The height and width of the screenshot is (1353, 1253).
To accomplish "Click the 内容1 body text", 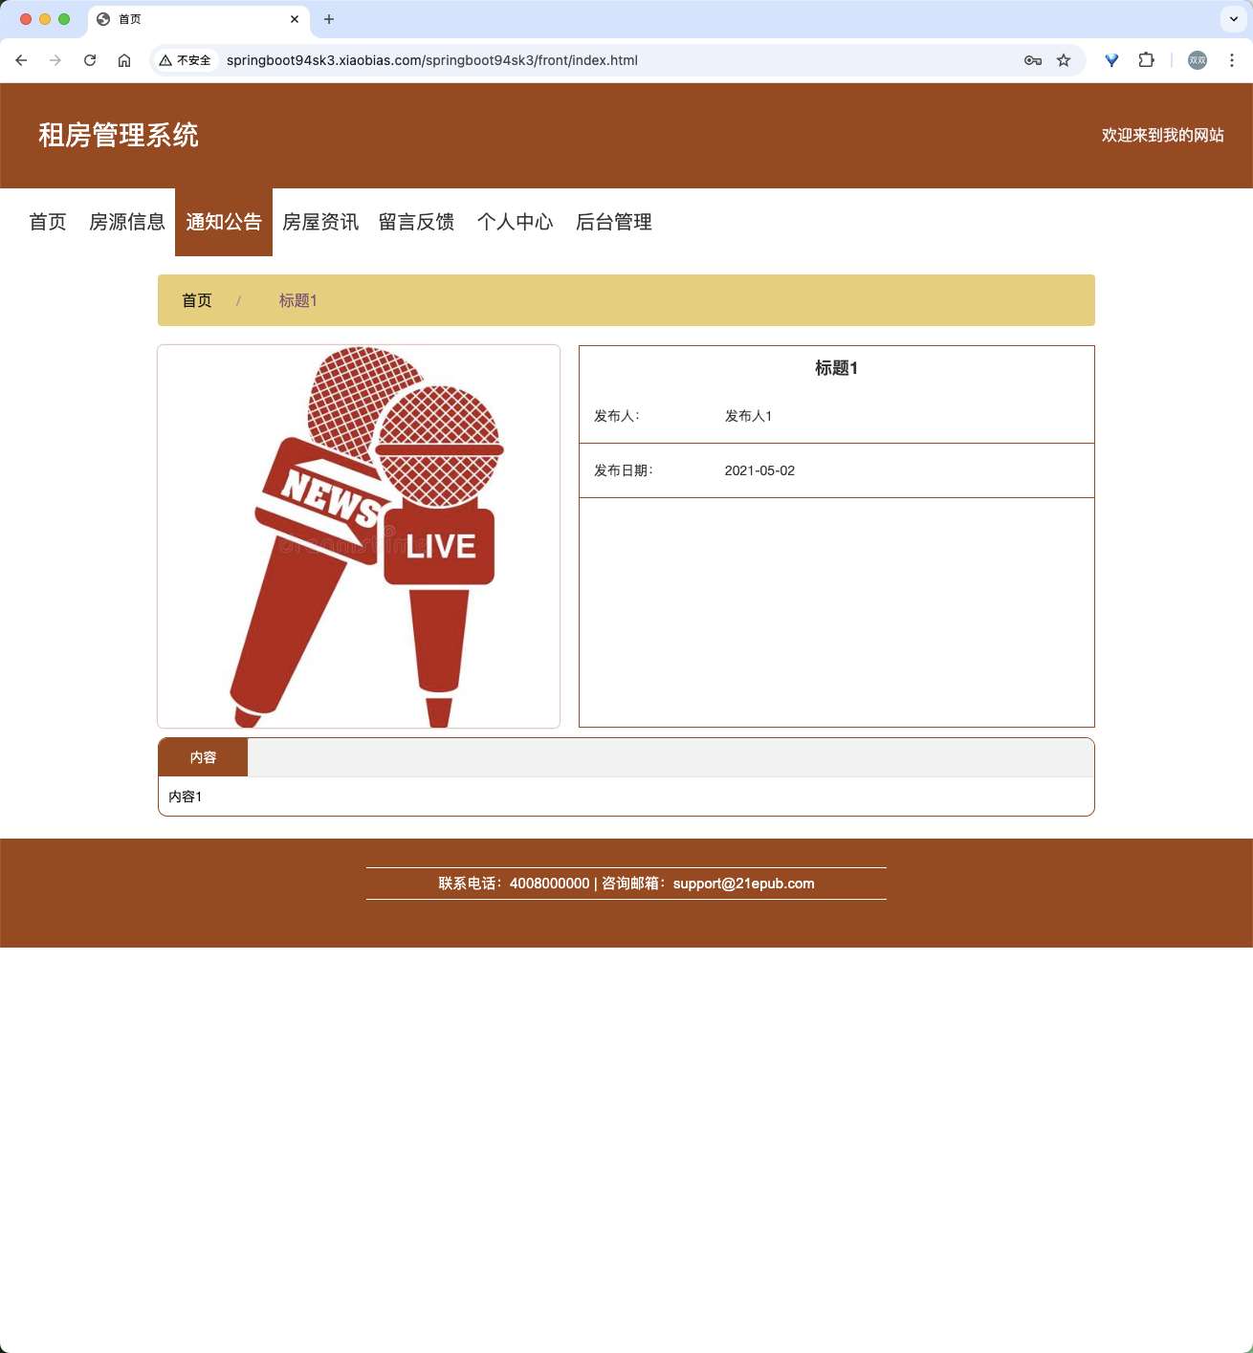I will click(x=185, y=797).
